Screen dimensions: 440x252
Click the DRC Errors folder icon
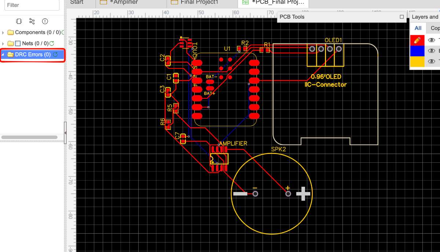click(x=10, y=54)
